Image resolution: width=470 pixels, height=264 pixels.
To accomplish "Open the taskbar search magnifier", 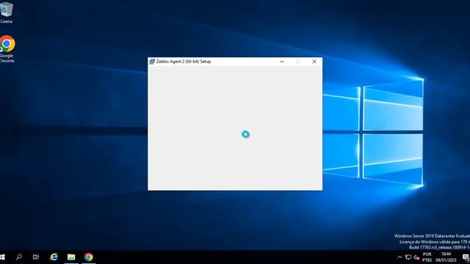I will point(19,257).
